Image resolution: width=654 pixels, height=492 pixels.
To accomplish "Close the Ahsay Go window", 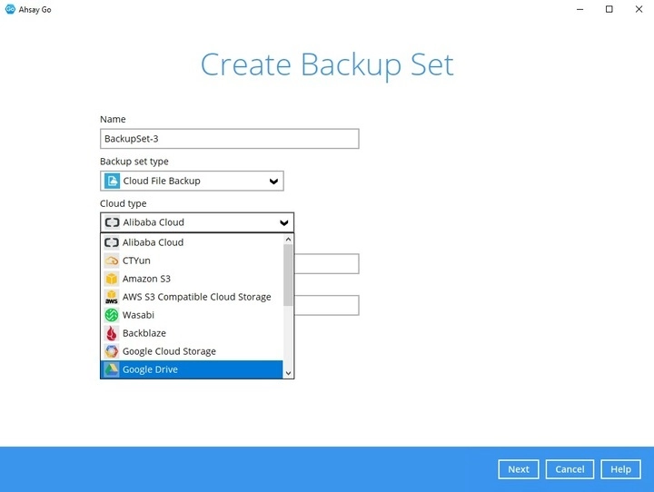I will [639, 9].
